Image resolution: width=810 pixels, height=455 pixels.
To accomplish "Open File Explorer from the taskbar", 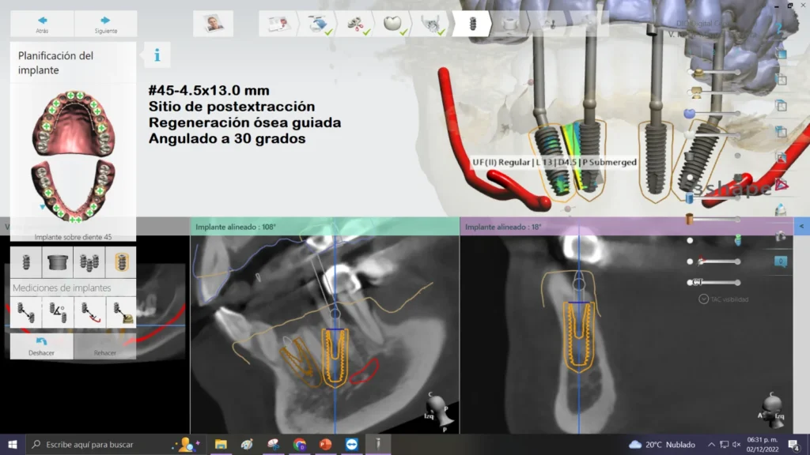I will [221, 444].
